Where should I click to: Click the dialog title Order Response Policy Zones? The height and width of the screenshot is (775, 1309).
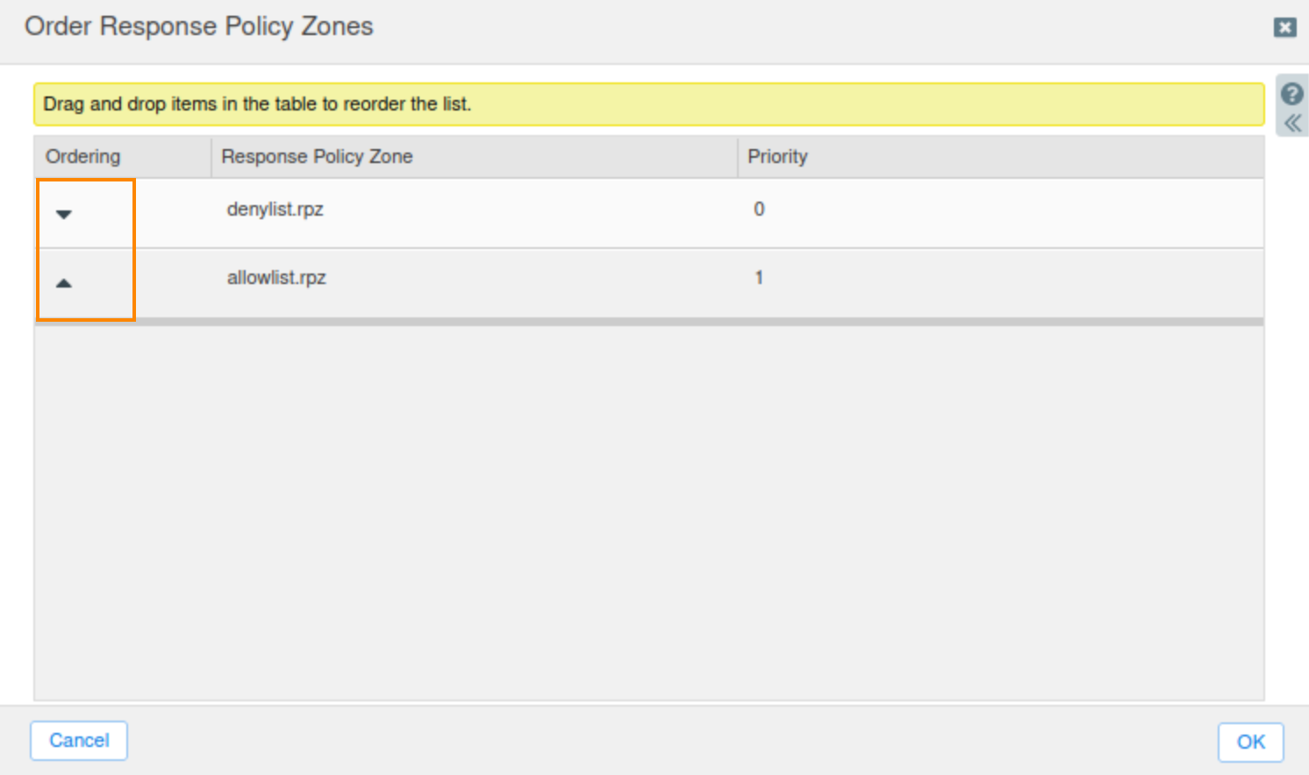click(199, 26)
